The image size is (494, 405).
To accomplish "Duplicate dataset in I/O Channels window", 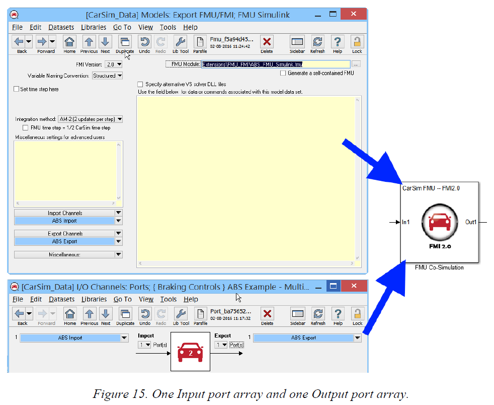I will 125,313.
